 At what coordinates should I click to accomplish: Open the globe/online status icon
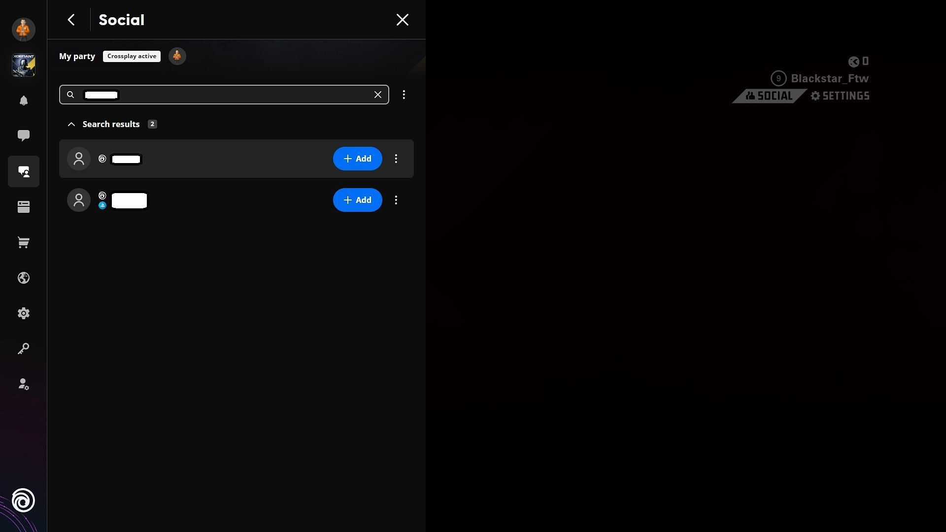23,278
